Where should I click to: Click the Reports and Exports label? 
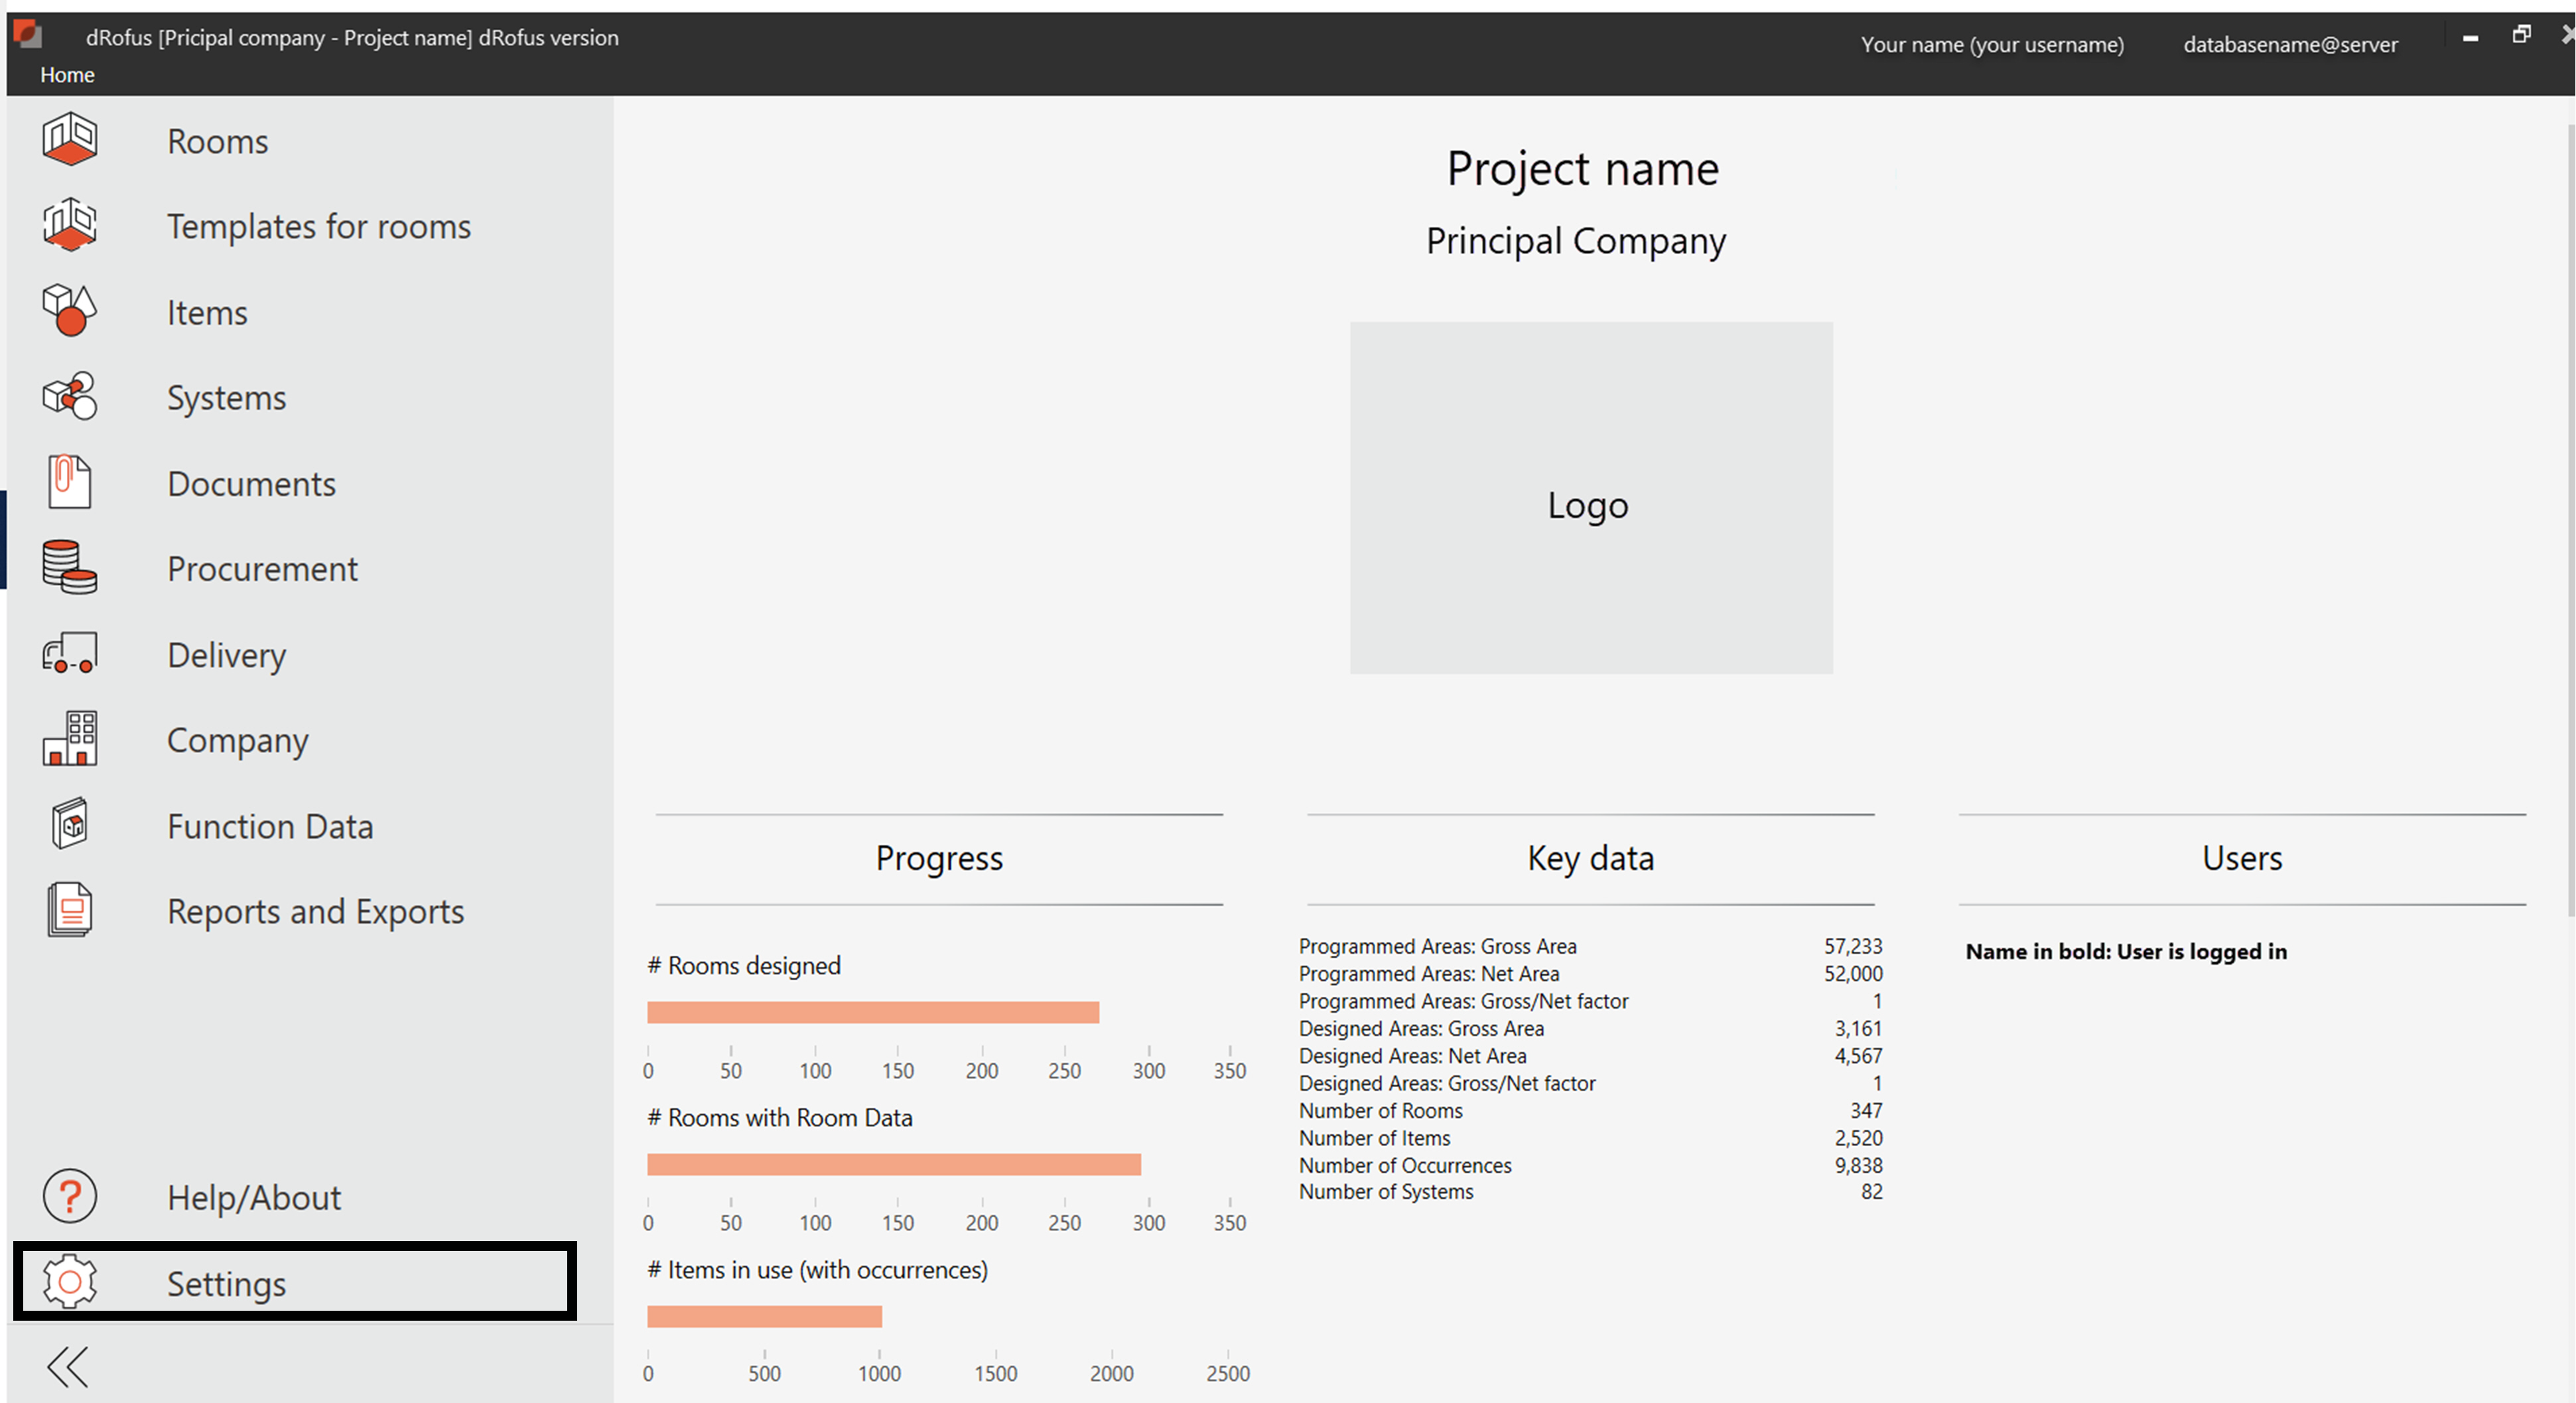[x=315, y=912]
